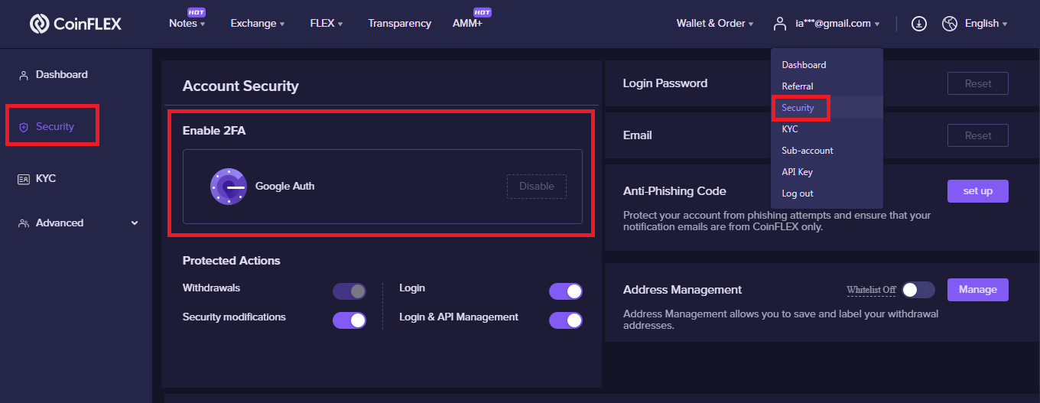The width and height of the screenshot is (1040, 403).
Task: Set up the Anti-Phishing Code
Action: [977, 191]
